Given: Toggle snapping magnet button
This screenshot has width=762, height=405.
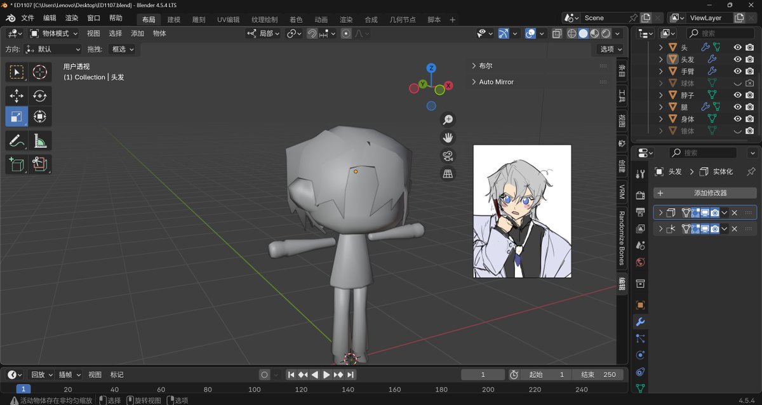Looking at the screenshot, I should [312, 34].
